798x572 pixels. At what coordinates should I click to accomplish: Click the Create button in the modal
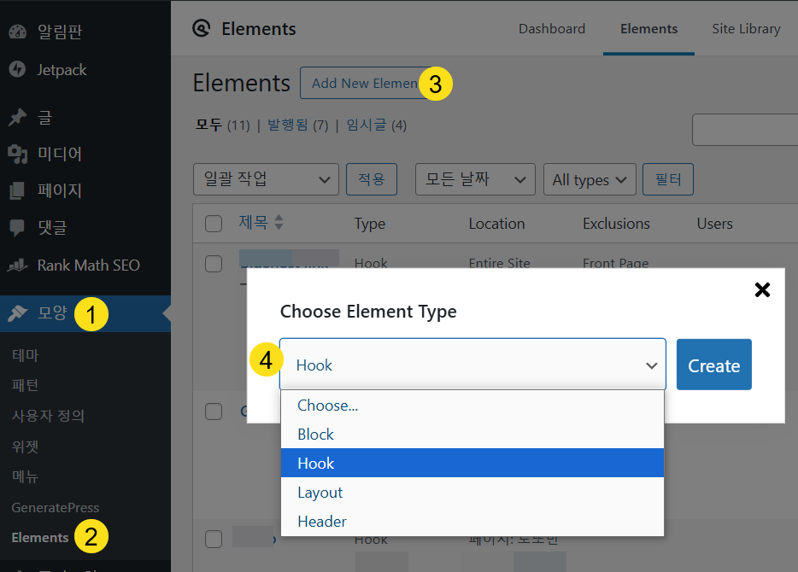(713, 365)
